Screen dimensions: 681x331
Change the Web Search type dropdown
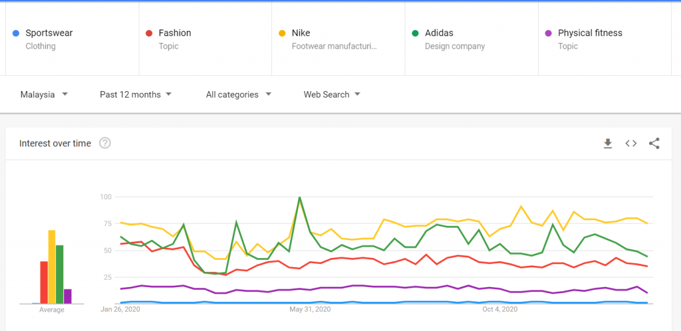[333, 94]
